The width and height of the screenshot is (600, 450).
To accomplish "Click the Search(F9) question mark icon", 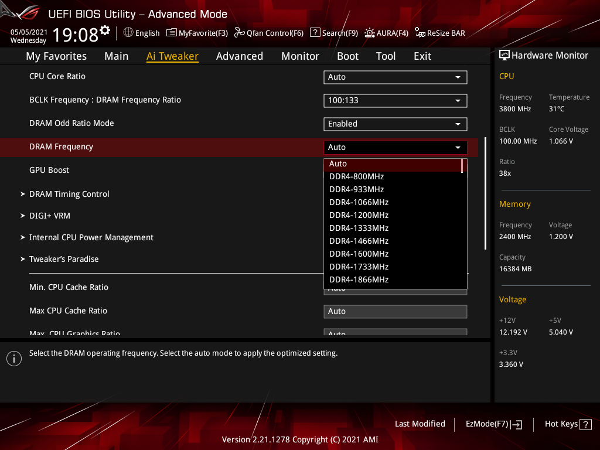I will [315, 33].
